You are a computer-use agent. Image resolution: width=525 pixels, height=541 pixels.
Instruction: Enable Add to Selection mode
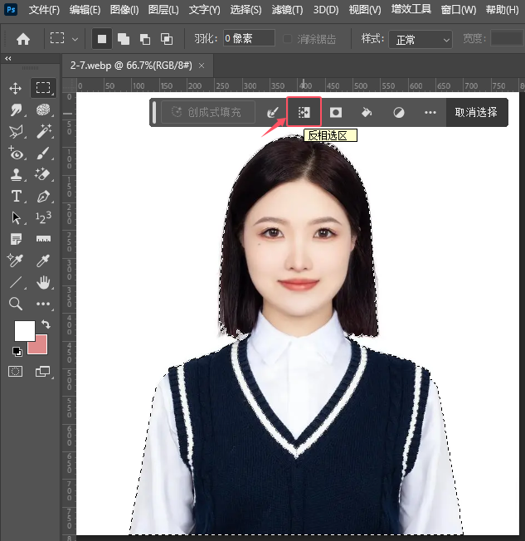124,39
